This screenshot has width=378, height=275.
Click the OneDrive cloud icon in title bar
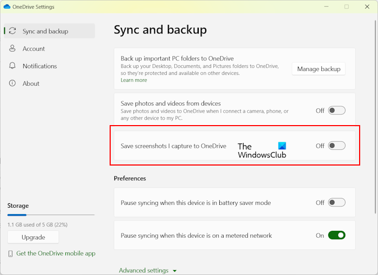(x=6, y=7)
